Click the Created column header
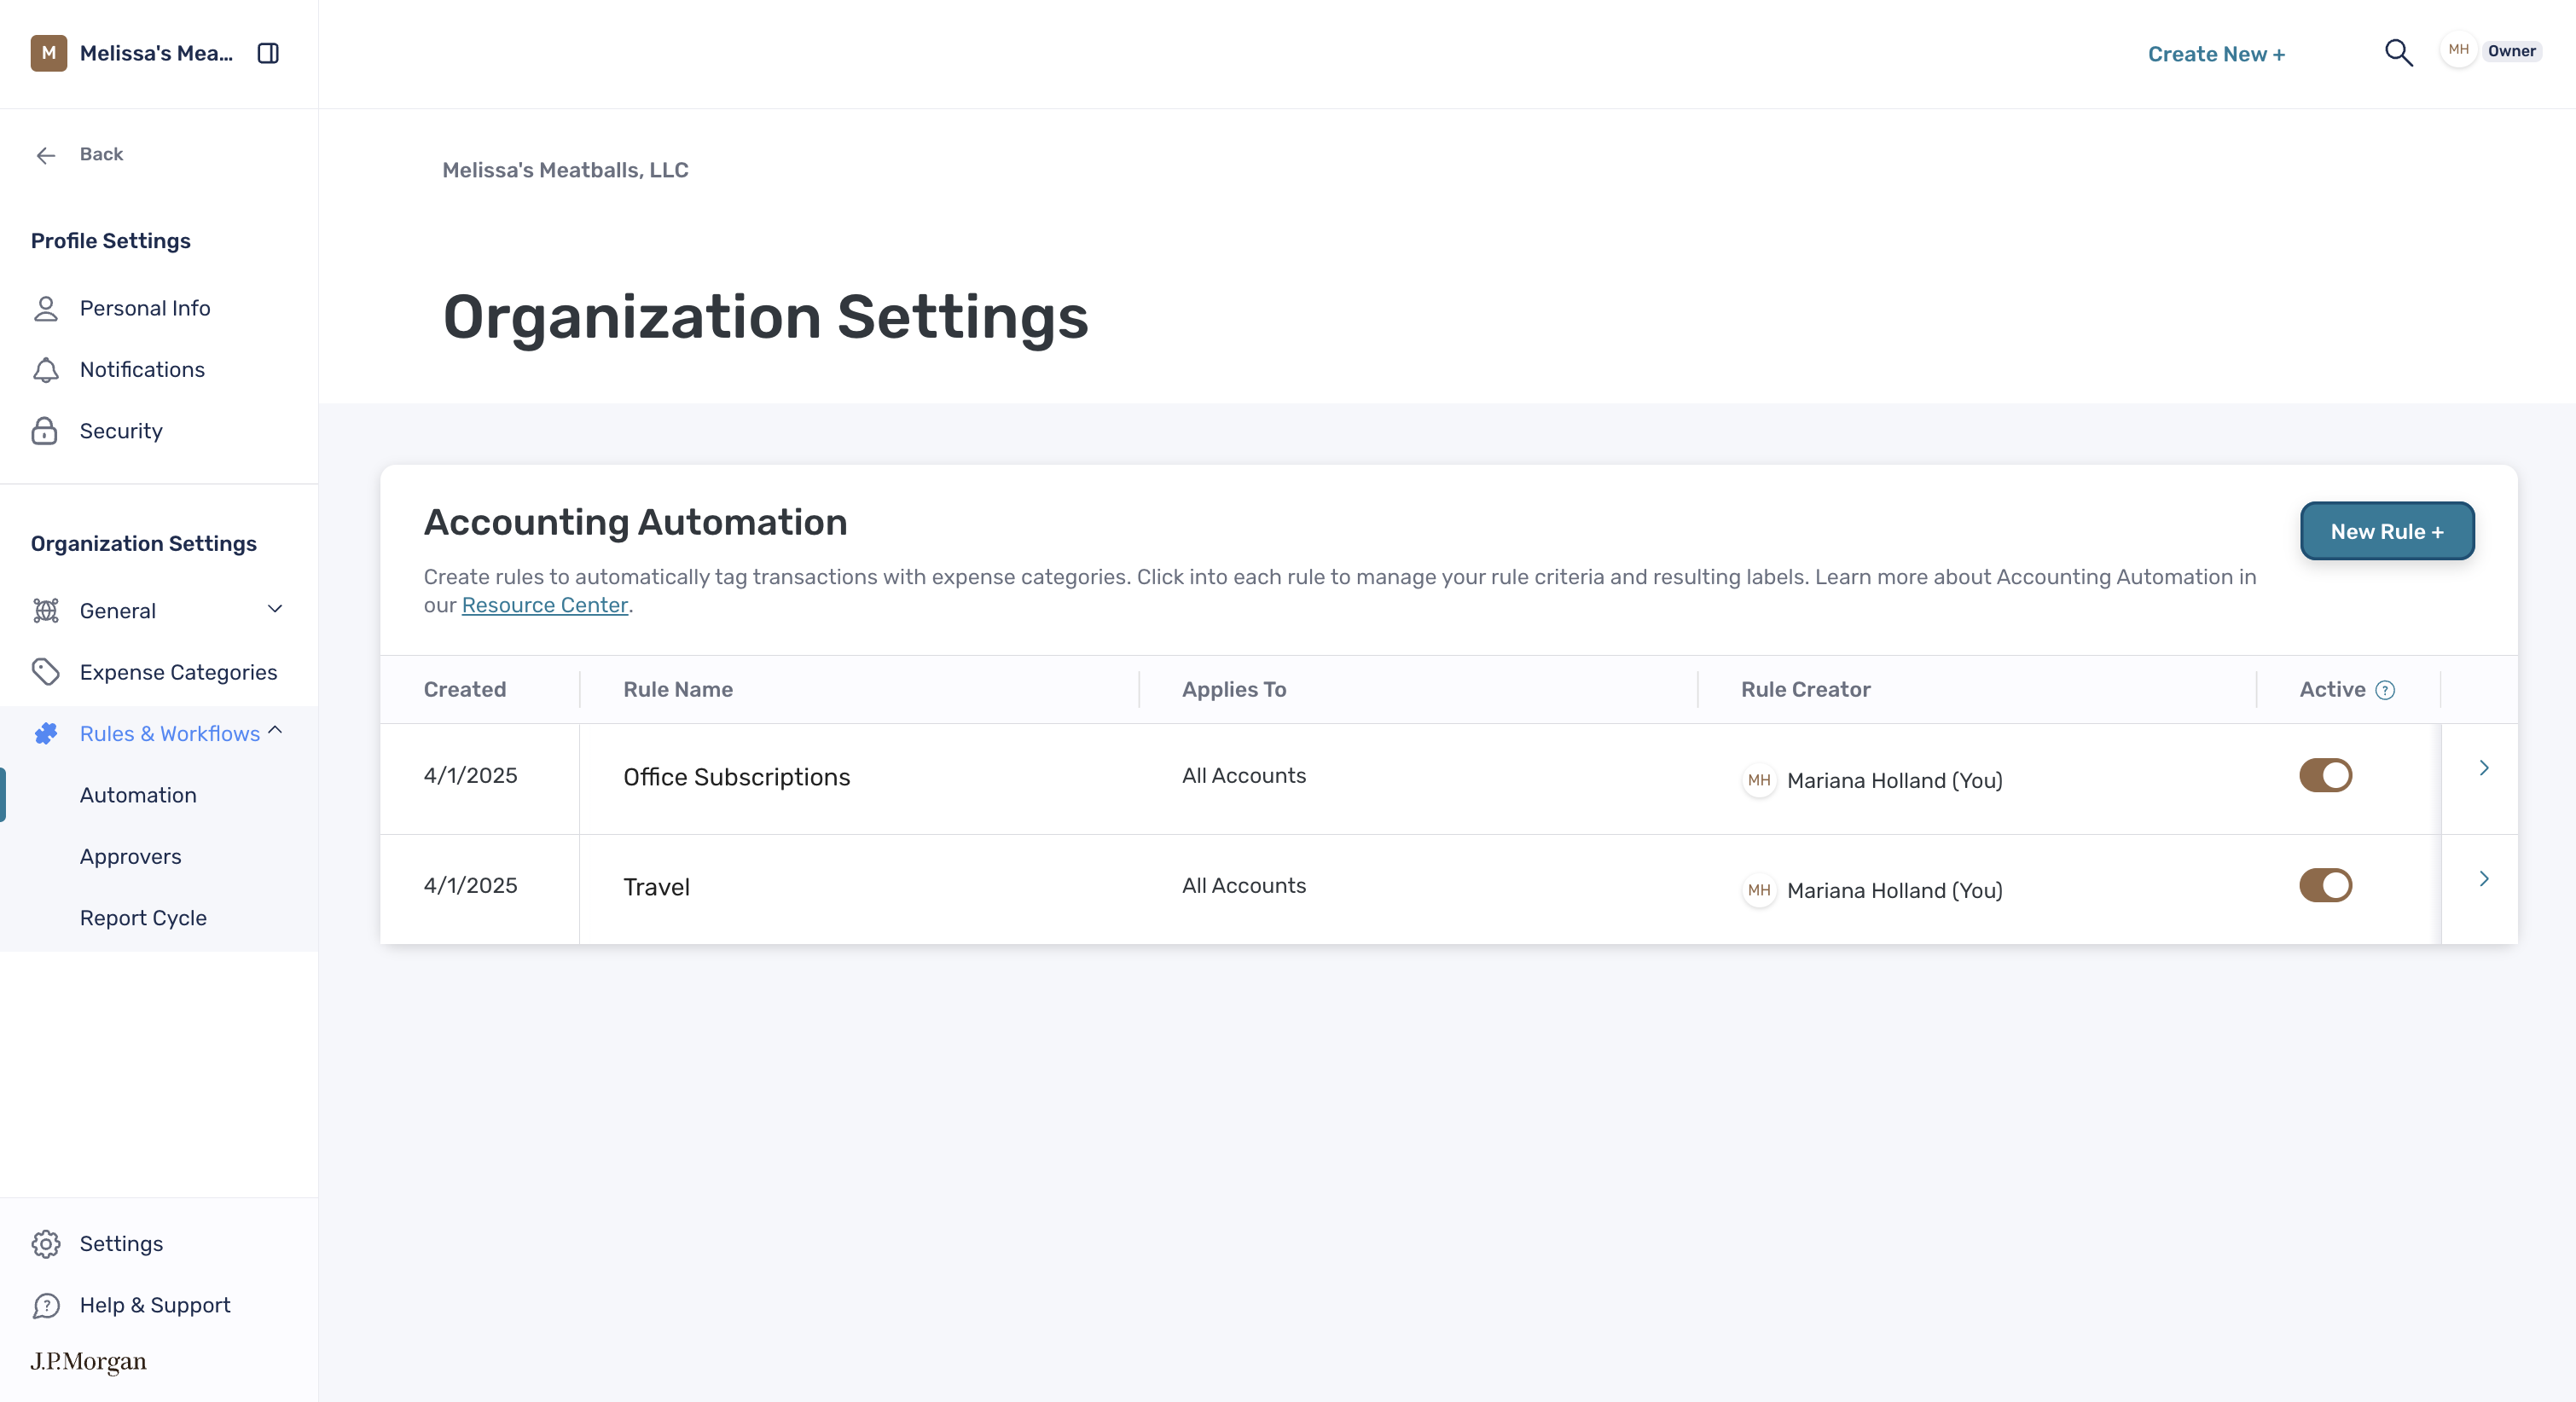Viewport: 2576px width, 1402px height. [464, 689]
